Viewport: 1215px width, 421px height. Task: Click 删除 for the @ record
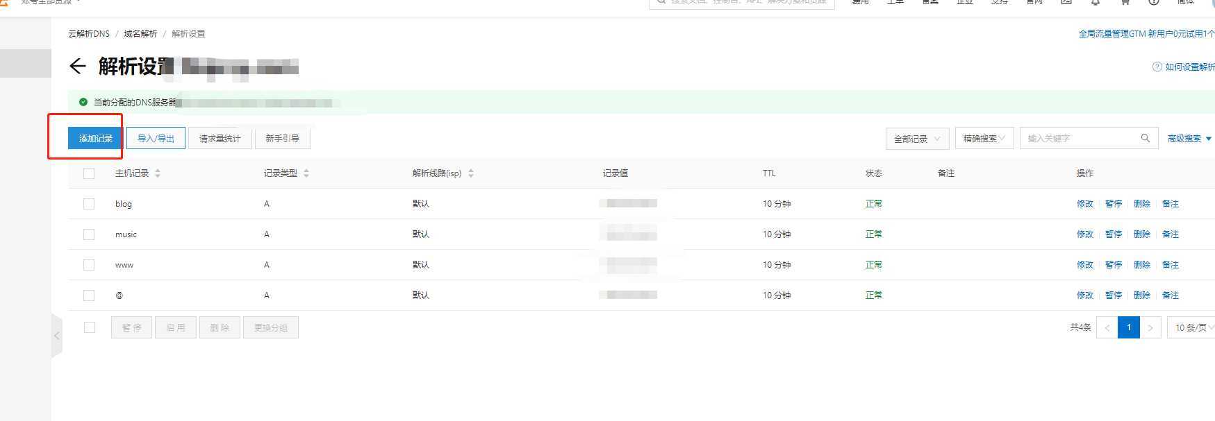pos(1142,295)
